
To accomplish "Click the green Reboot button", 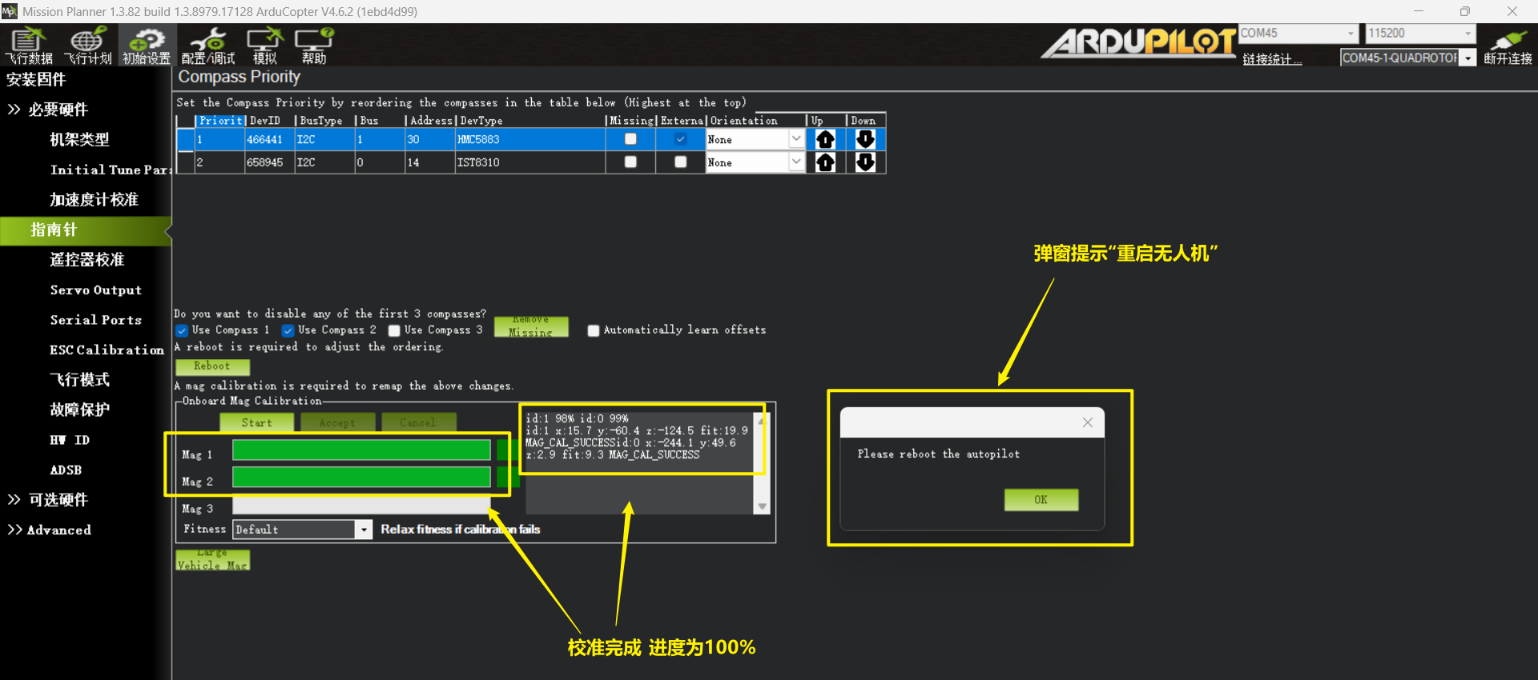I will [212, 366].
